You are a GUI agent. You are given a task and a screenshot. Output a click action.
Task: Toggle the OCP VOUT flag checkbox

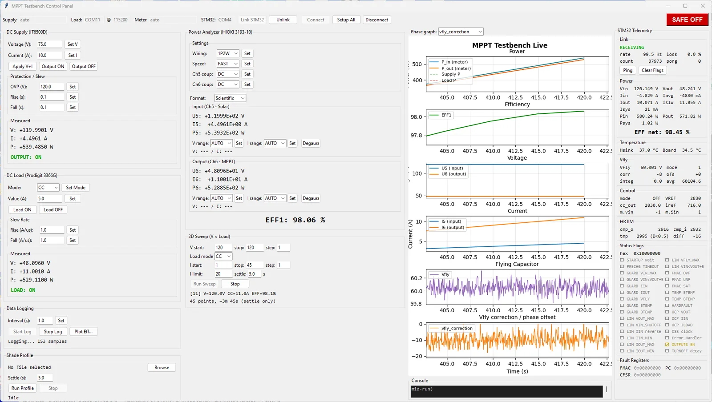pos(667,312)
